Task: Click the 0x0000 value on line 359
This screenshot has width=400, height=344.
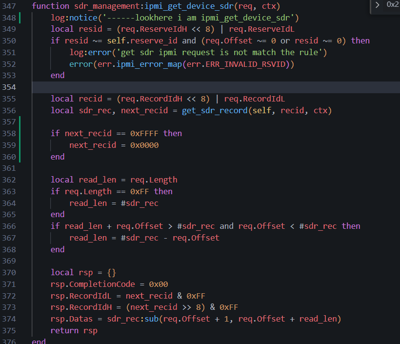Action: pyautogui.click(x=145, y=145)
